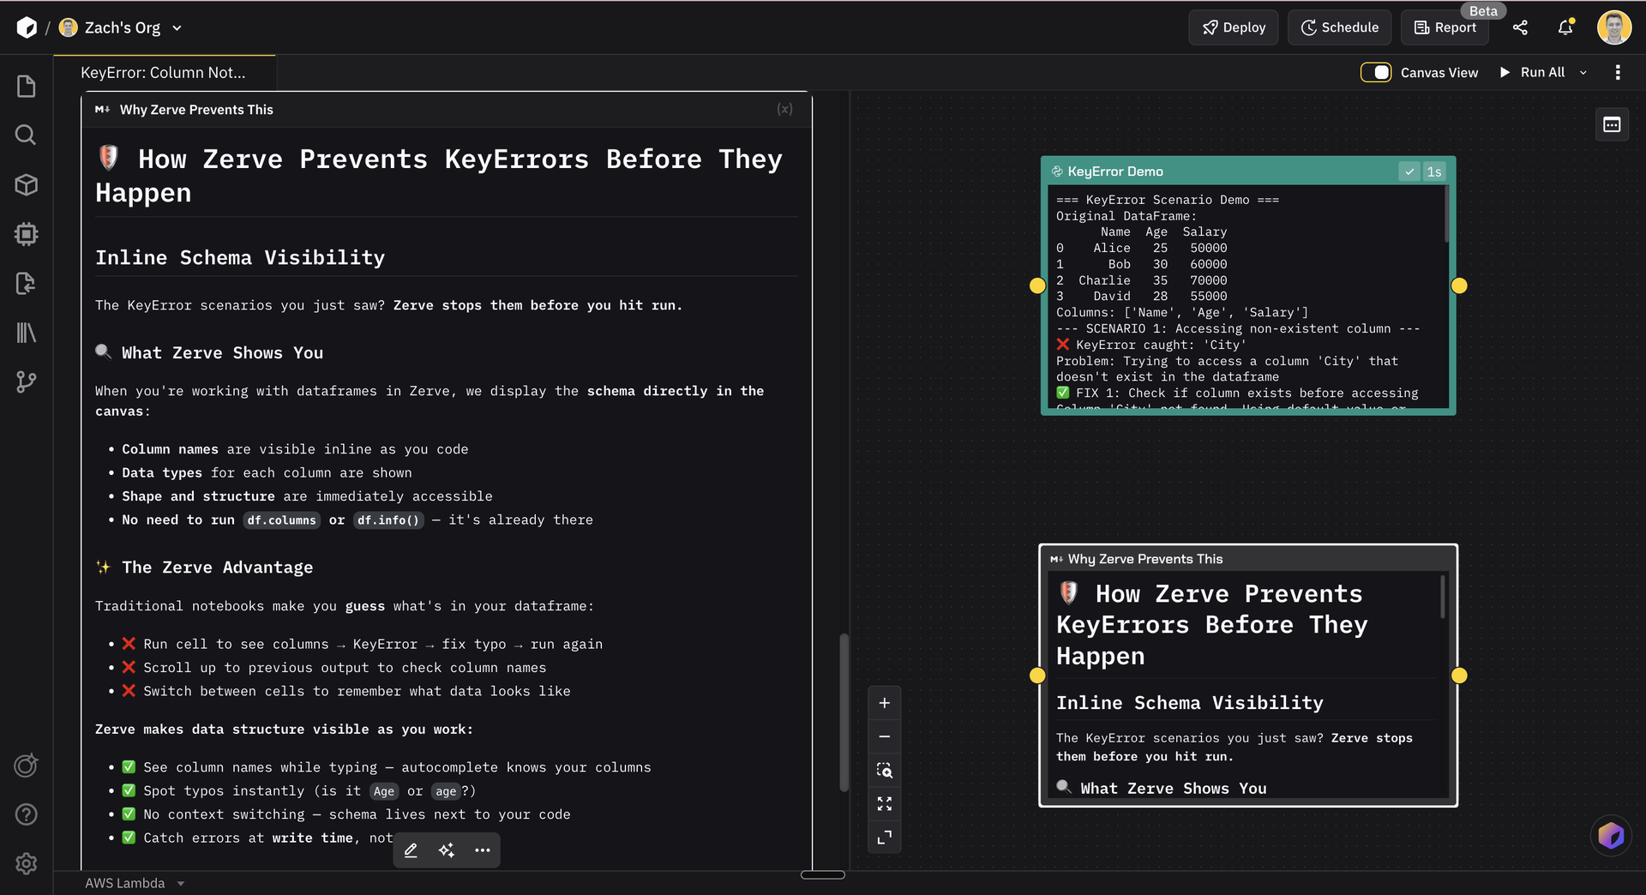The width and height of the screenshot is (1646, 895).
Task: Open the package cube icon in sidebar
Action: point(27,184)
